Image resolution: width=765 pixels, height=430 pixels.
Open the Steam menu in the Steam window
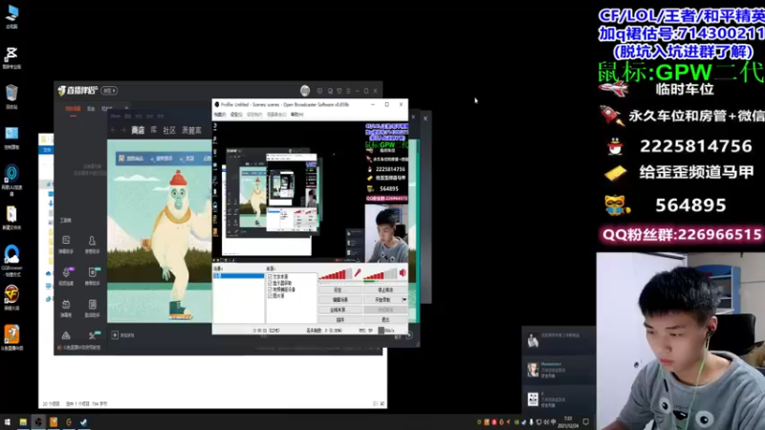click(115, 117)
